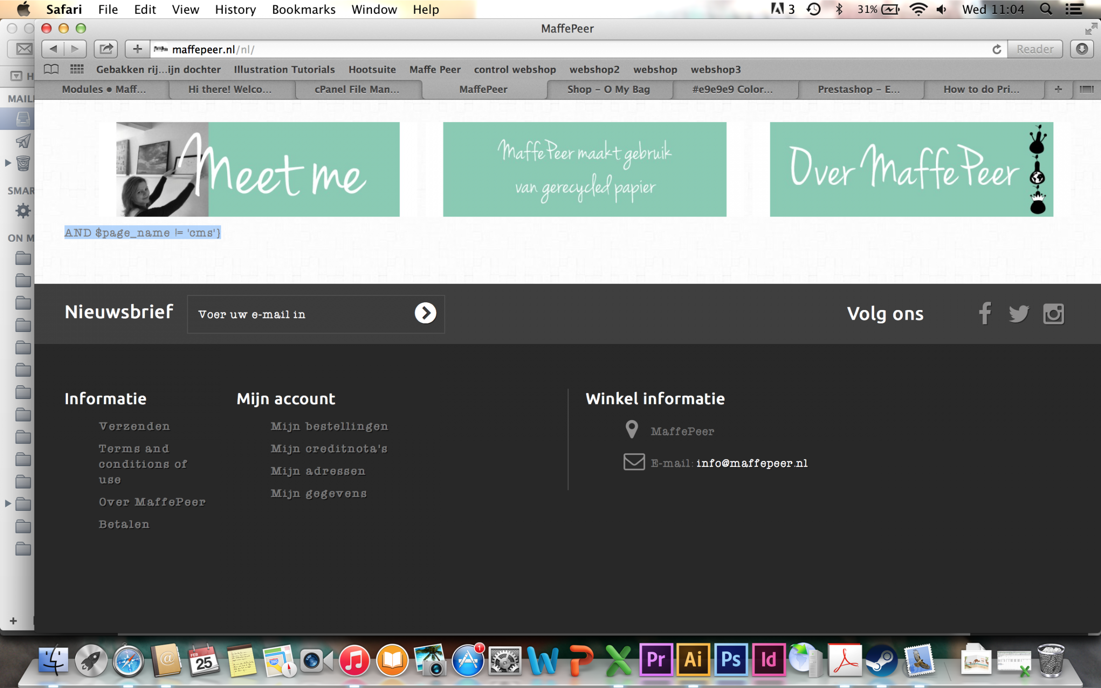Expand the lower mail folder triangle
Image resolution: width=1101 pixels, height=688 pixels.
8,504
